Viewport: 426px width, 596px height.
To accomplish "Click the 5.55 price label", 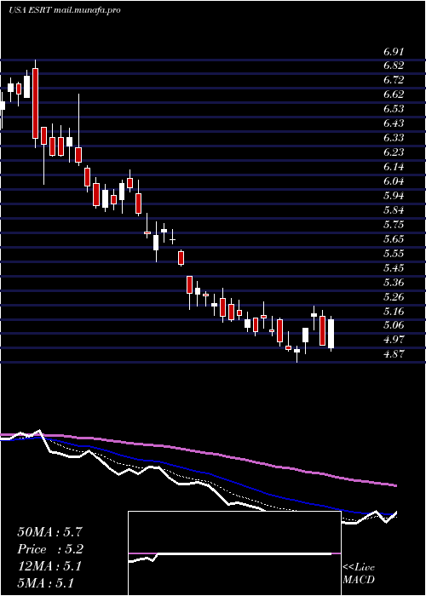I will pyautogui.click(x=394, y=254).
